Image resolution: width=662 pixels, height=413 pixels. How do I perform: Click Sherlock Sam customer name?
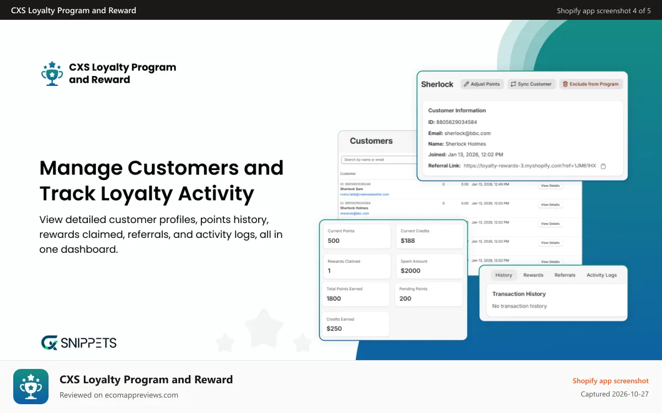pos(352,189)
